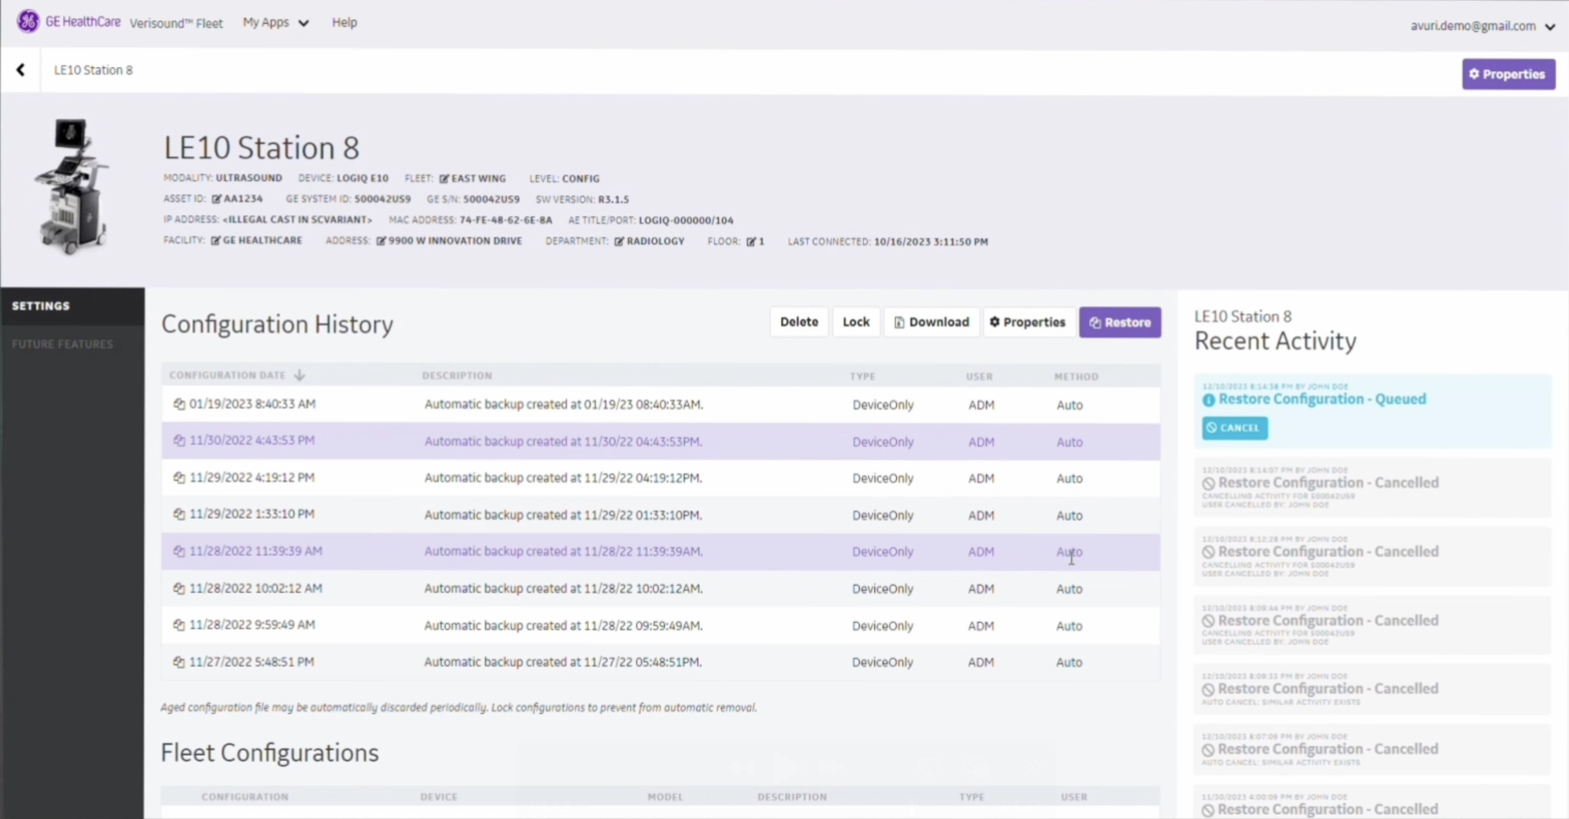This screenshot has width=1569, height=819.
Task: Click the Method column header
Action: (x=1077, y=376)
